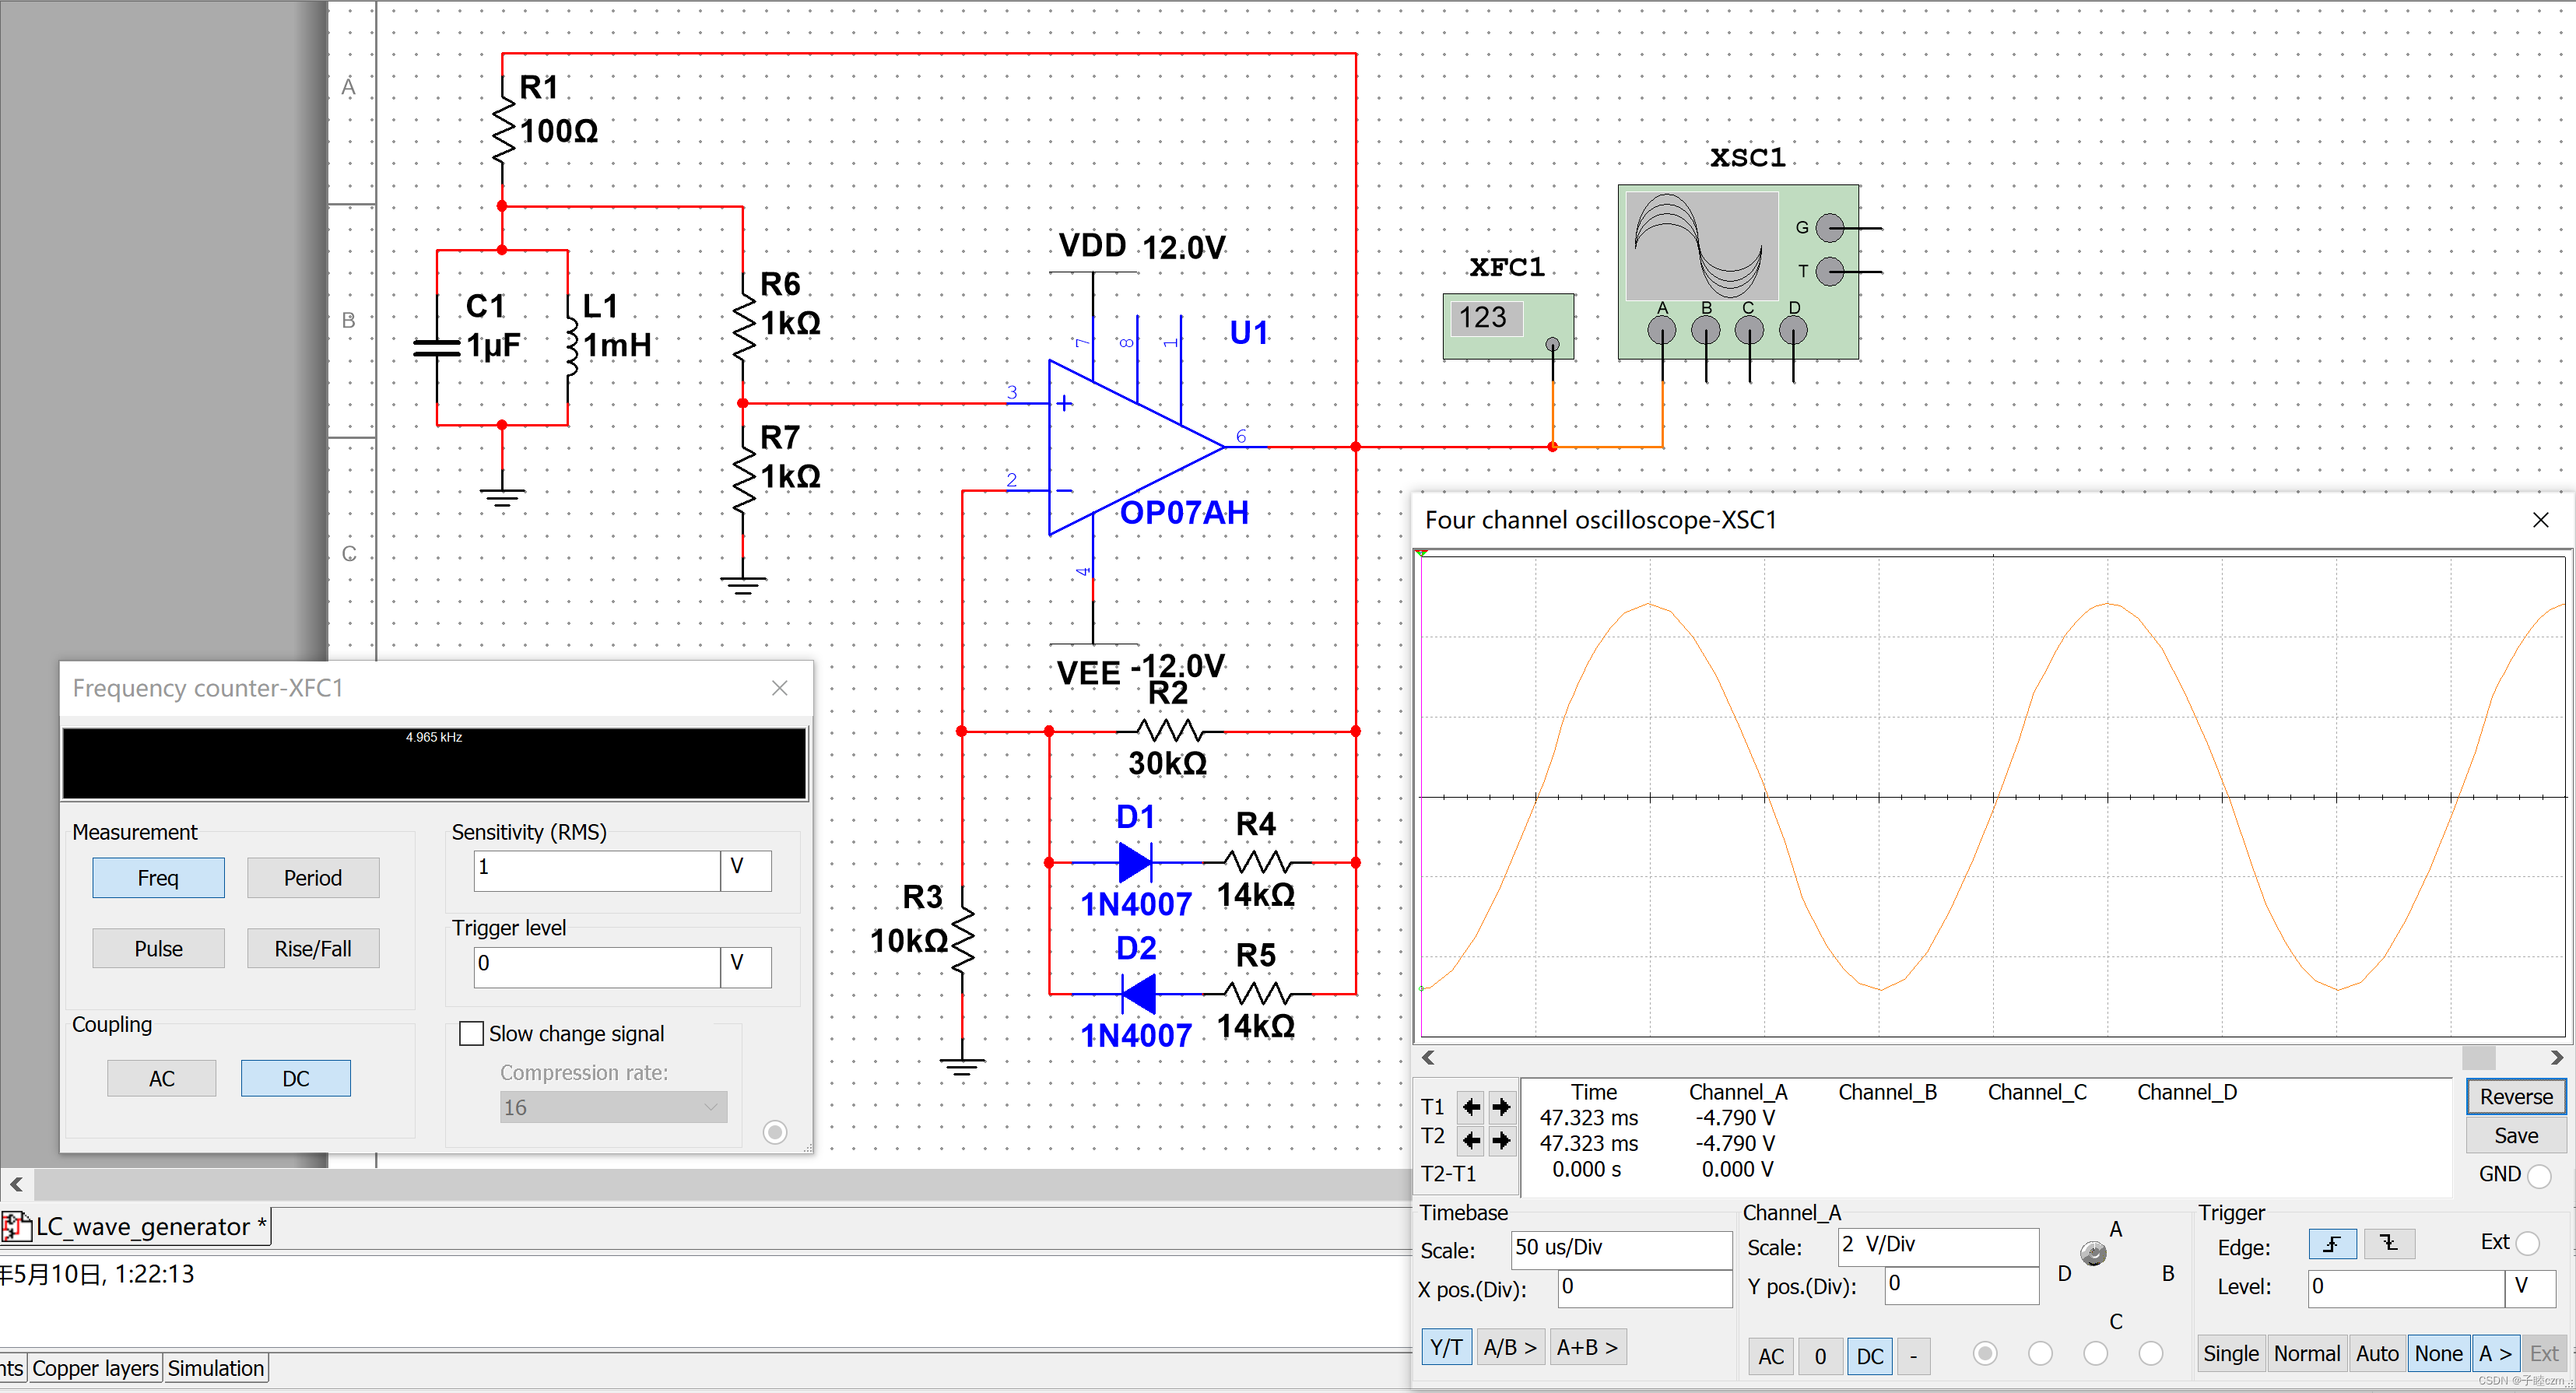This screenshot has width=2576, height=1393.
Task: Enable the Slow change signal checkbox
Action: click(x=470, y=1031)
